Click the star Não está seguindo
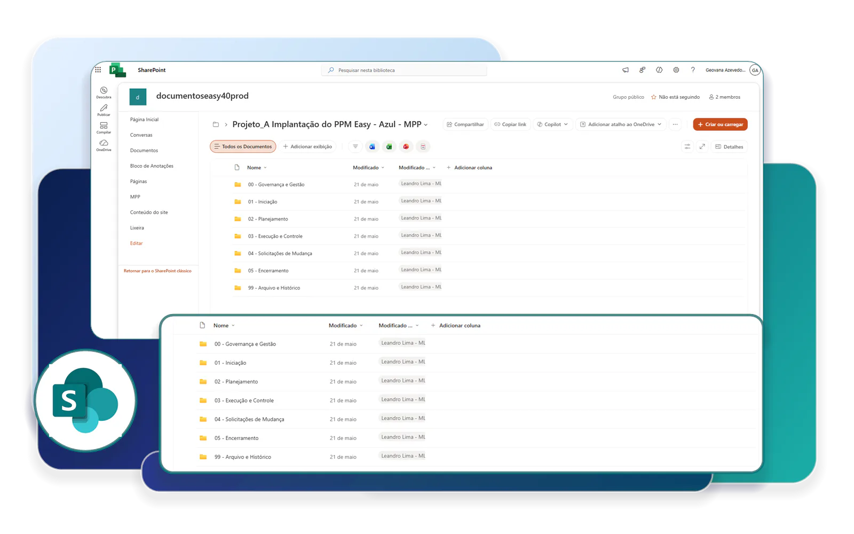 654,97
